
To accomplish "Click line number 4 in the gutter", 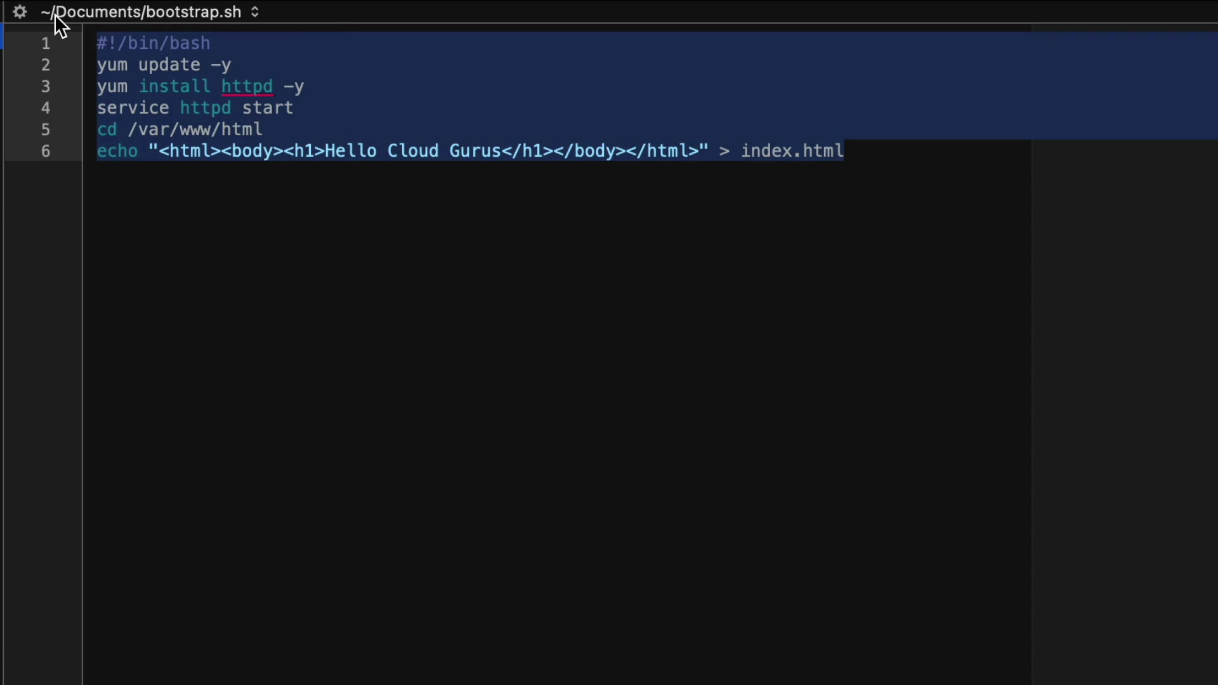I will pos(46,108).
